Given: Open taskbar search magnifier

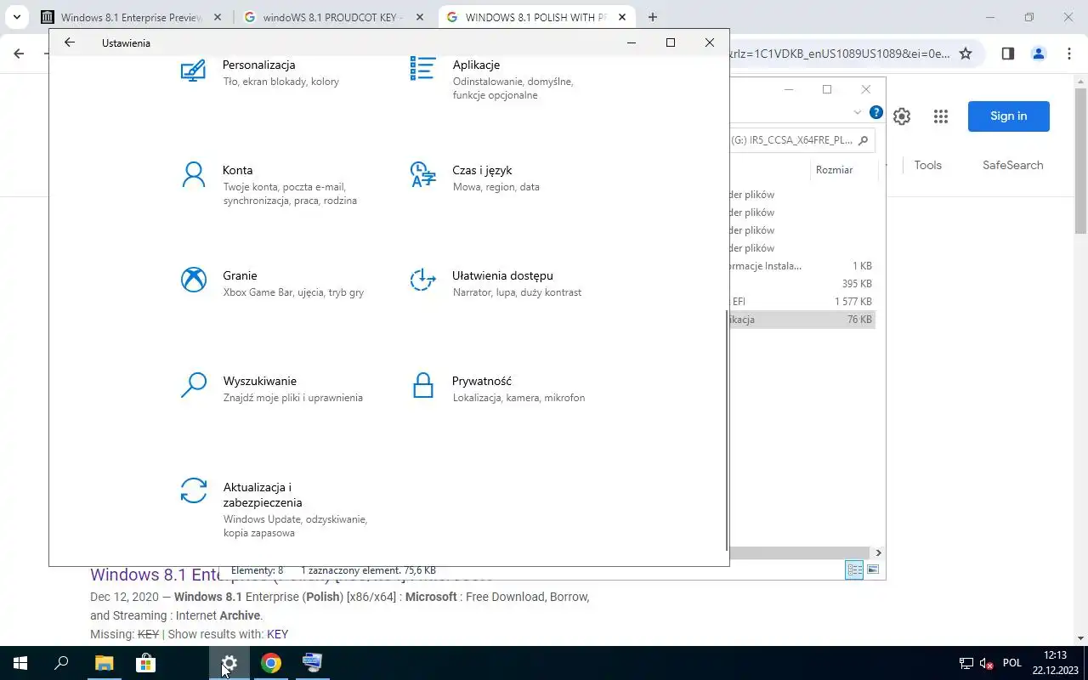Looking at the screenshot, I should (x=61, y=663).
